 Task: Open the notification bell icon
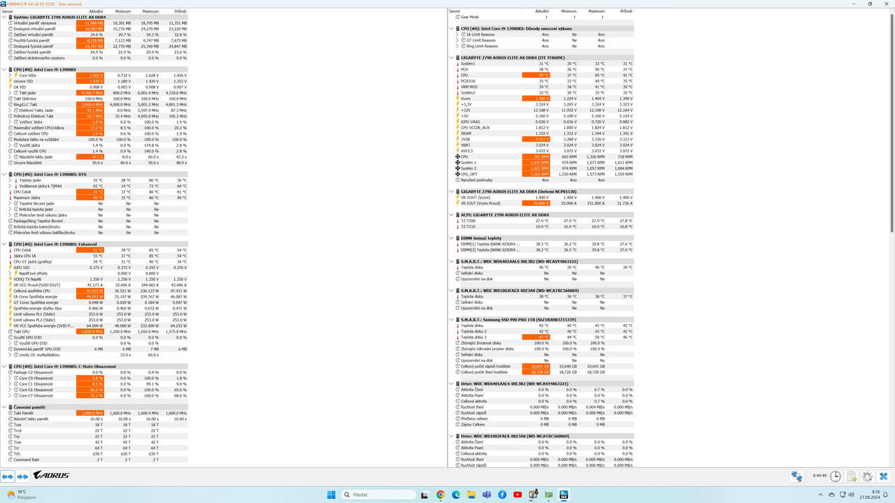(x=885, y=495)
